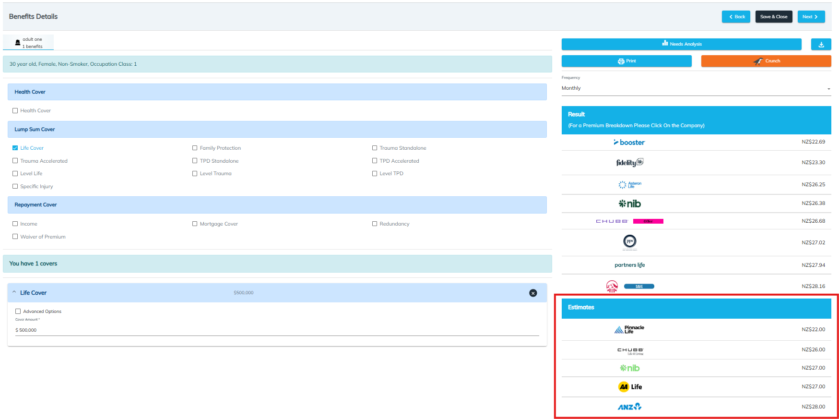This screenshot has height=419, width=839.
Task: Tick the Redundancy checkbox
Action: coord(375,224)
